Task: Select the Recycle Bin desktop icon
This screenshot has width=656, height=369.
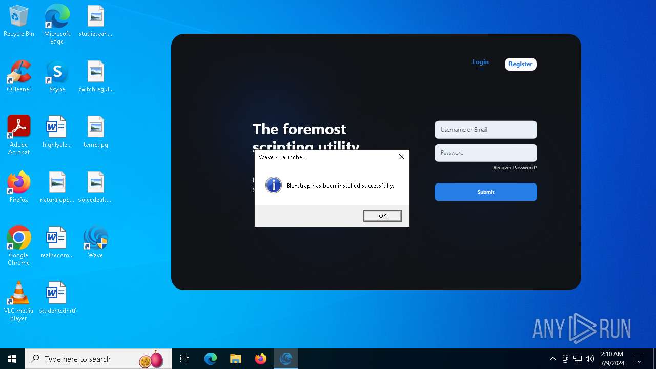Action: pyautogui.click(x=19, y=22)
